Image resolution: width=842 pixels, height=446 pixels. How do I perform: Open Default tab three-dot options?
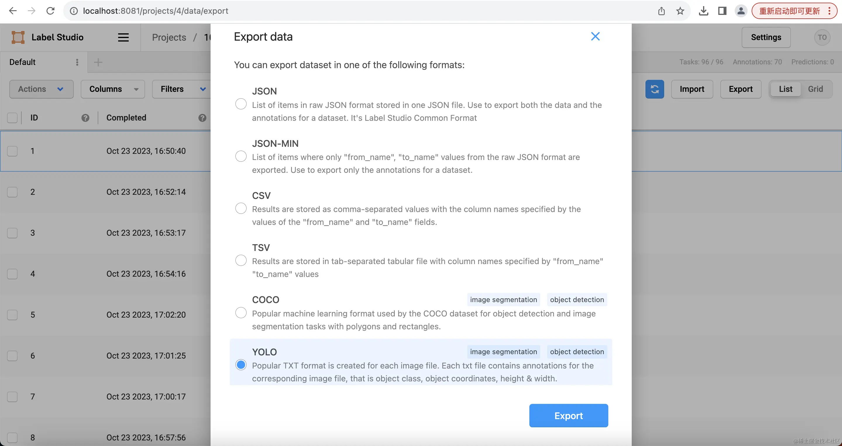(77, 62)
